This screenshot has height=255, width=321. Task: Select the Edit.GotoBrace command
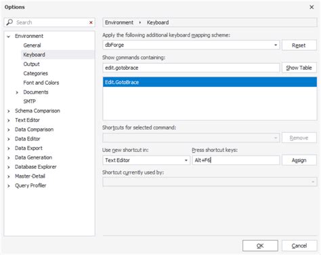point(210,82)
